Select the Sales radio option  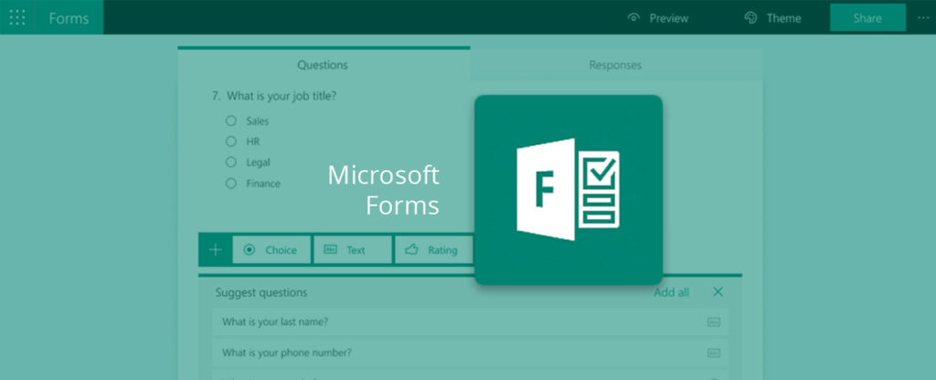pos(231,121)
